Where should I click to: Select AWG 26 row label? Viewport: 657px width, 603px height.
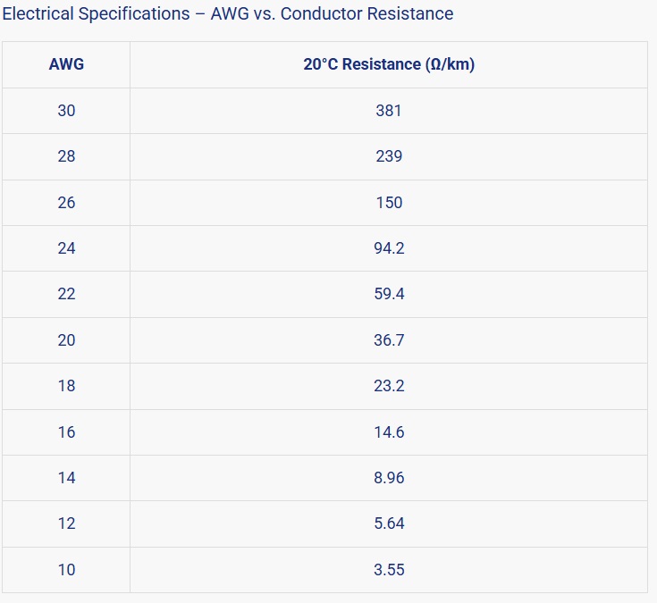click(x=66, y=203)
